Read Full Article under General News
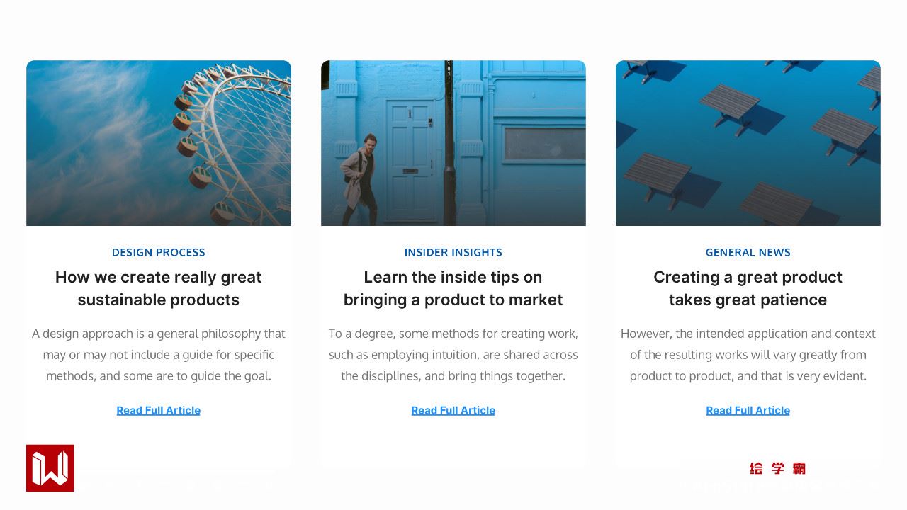 coord(748,410)
